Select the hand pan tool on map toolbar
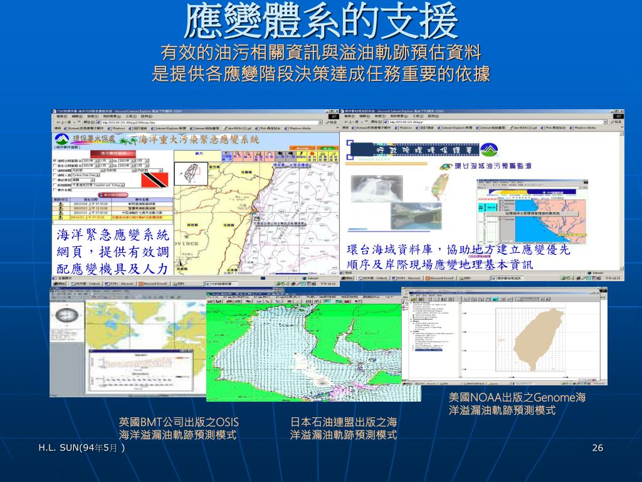 [270, 156]
